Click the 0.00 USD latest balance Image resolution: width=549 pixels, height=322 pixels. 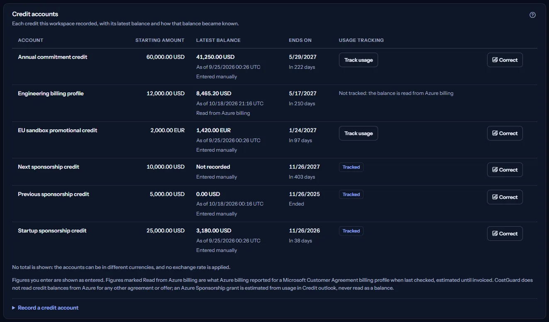click(x=208, y=194)
